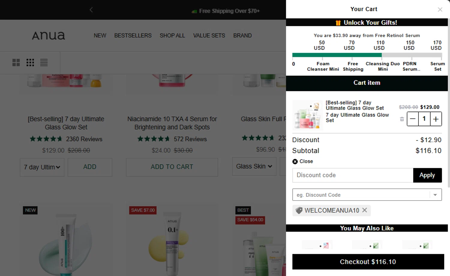
Task: Open the BESTSELLERS menu item
Action: pos(133,36)
